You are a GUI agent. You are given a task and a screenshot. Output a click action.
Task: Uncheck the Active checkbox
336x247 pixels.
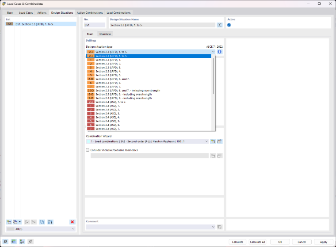click(x=229, y=25)
